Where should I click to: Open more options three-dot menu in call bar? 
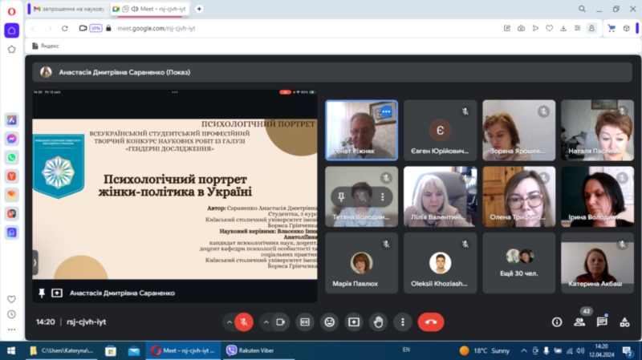402,322
